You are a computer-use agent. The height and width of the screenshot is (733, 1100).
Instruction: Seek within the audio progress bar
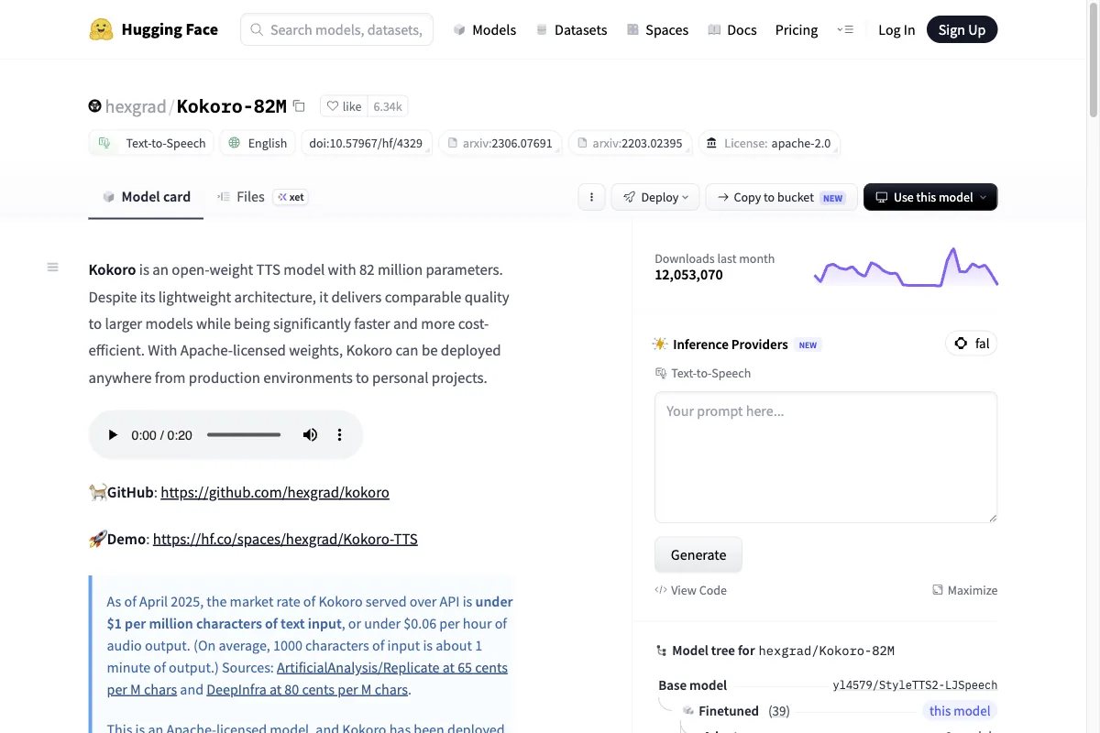pyautogui.click(x=244, y=435)
